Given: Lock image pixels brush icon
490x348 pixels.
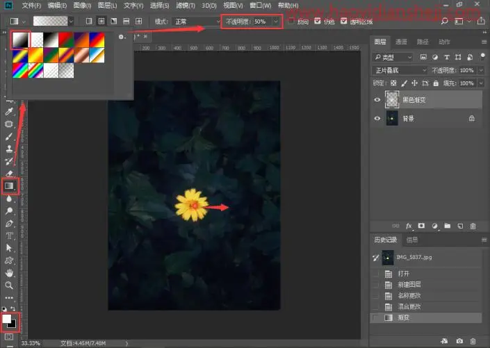Looking at the screenshot, I should click(x=404, y=83).
